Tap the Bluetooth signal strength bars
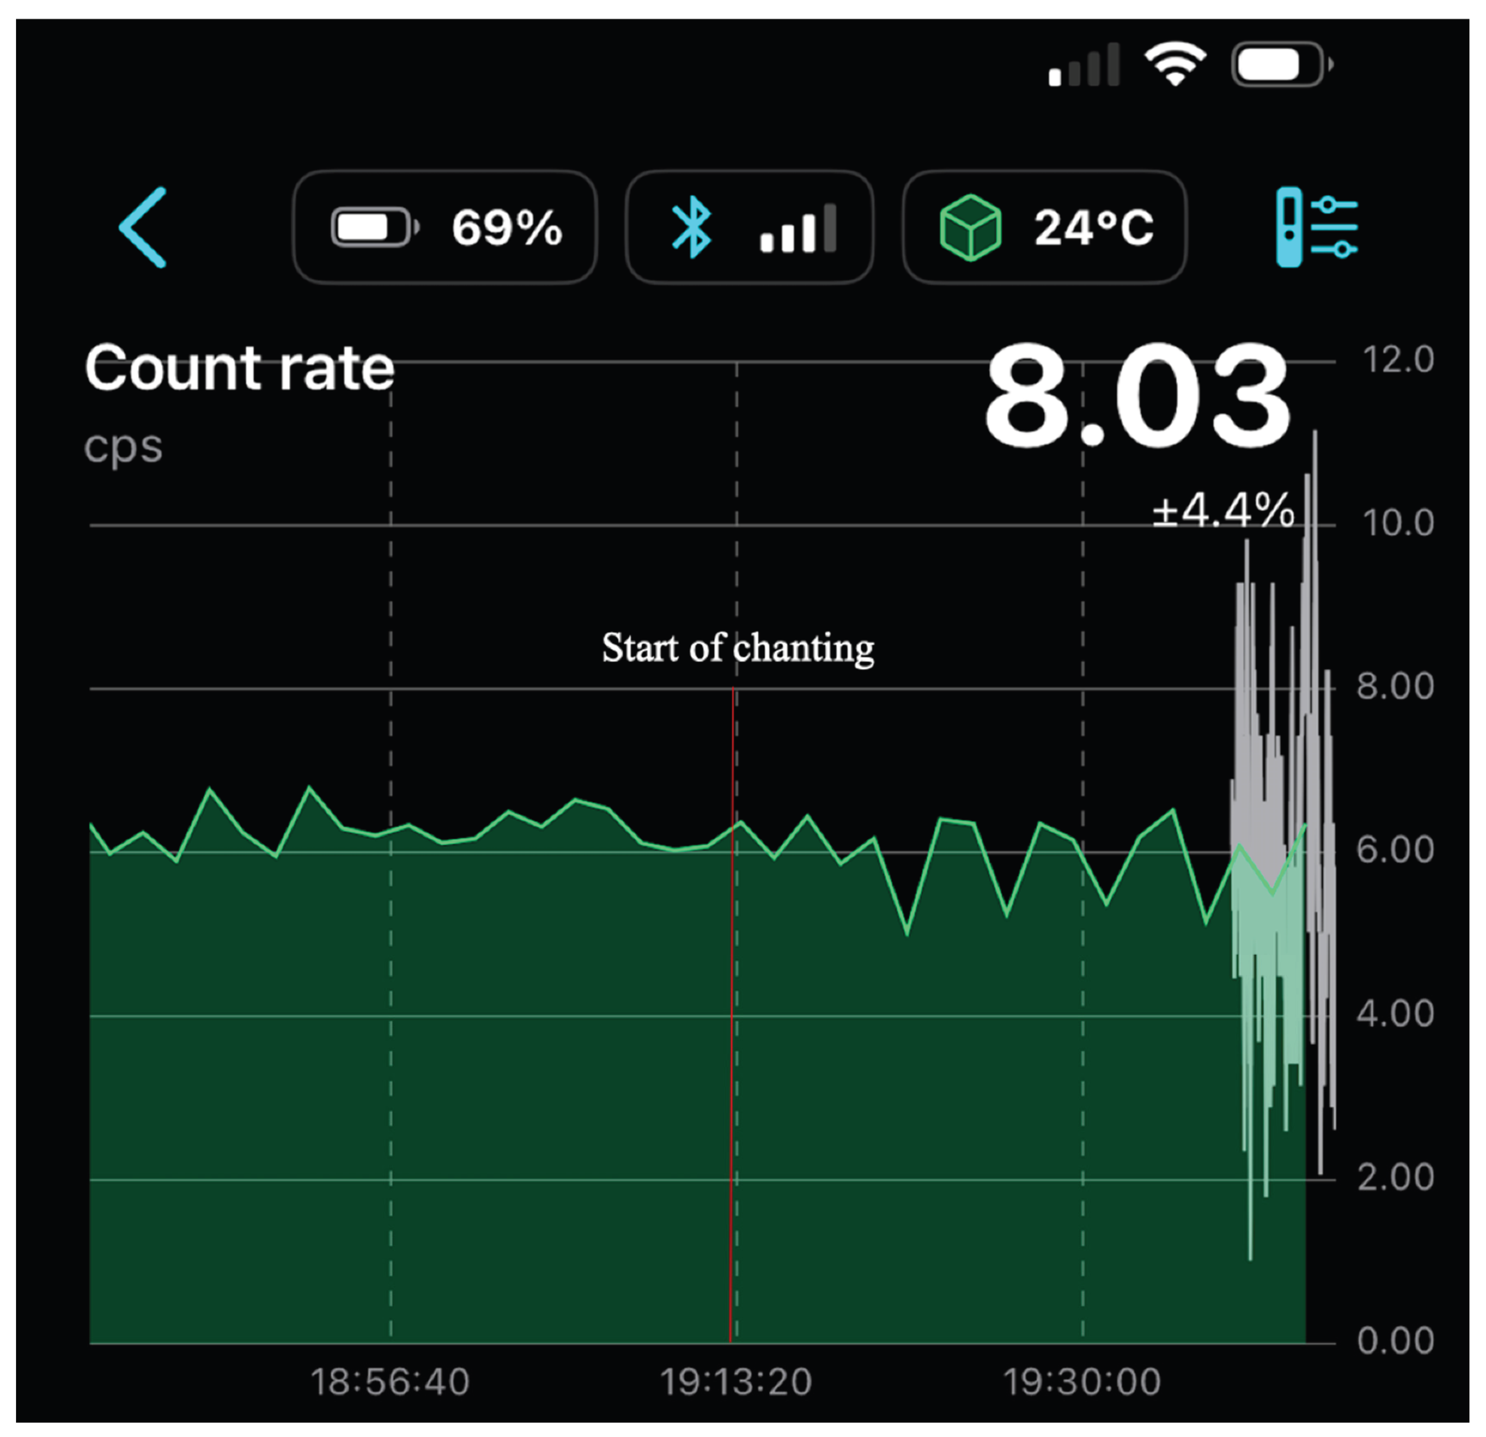The width and height of the screenshot is (1486, 1437). [x=798, y=227]
